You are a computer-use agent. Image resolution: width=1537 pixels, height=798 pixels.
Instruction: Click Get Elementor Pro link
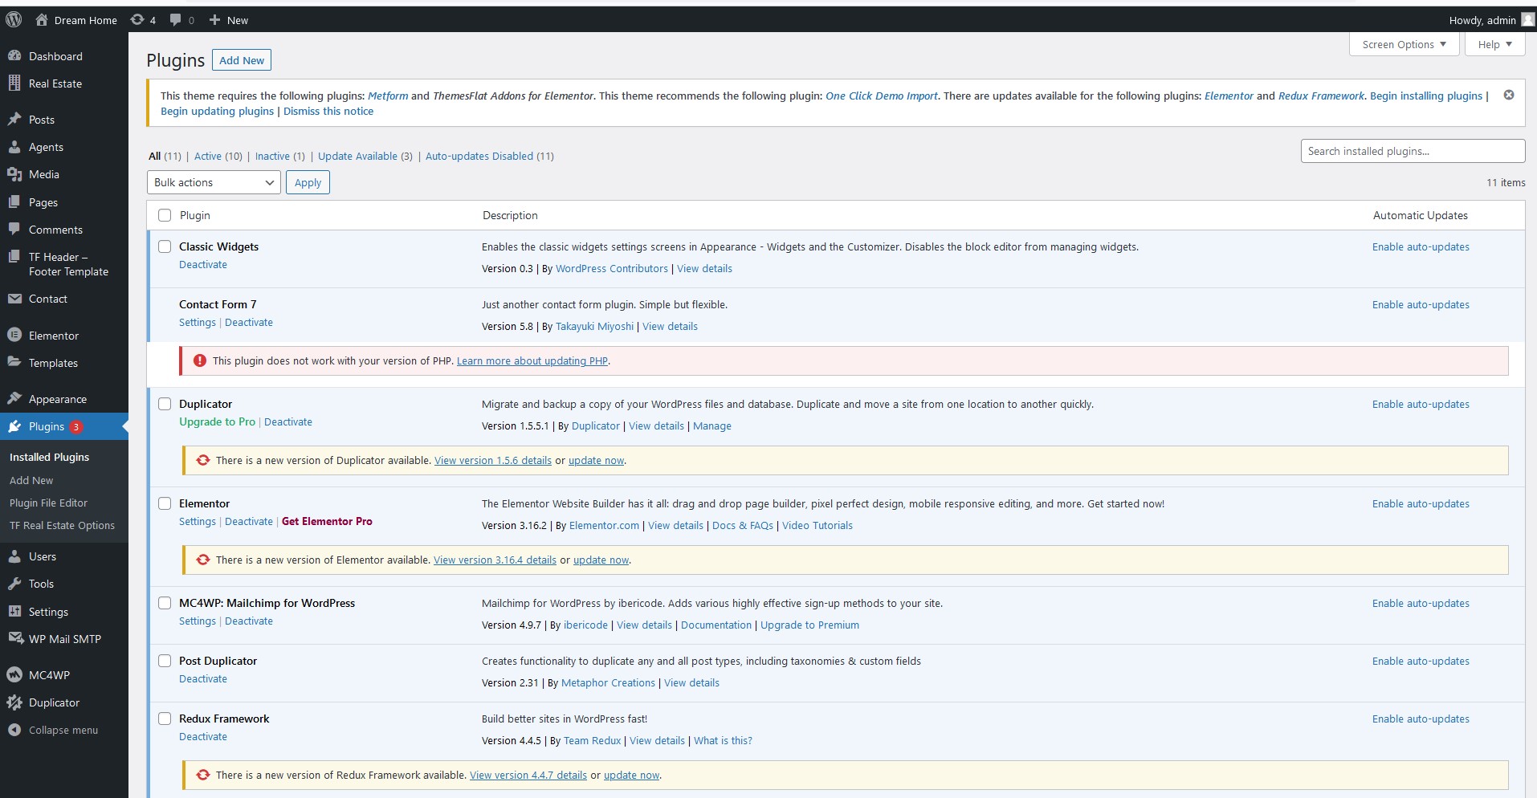(327, 522)
